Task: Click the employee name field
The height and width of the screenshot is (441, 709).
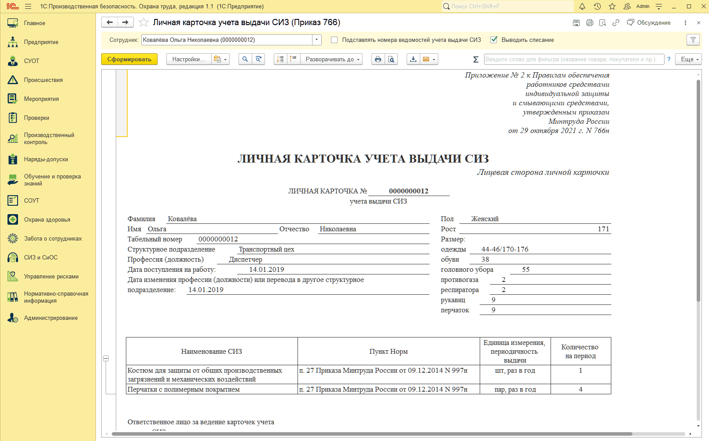Action: pyautogui.click(x=227, y=40)
